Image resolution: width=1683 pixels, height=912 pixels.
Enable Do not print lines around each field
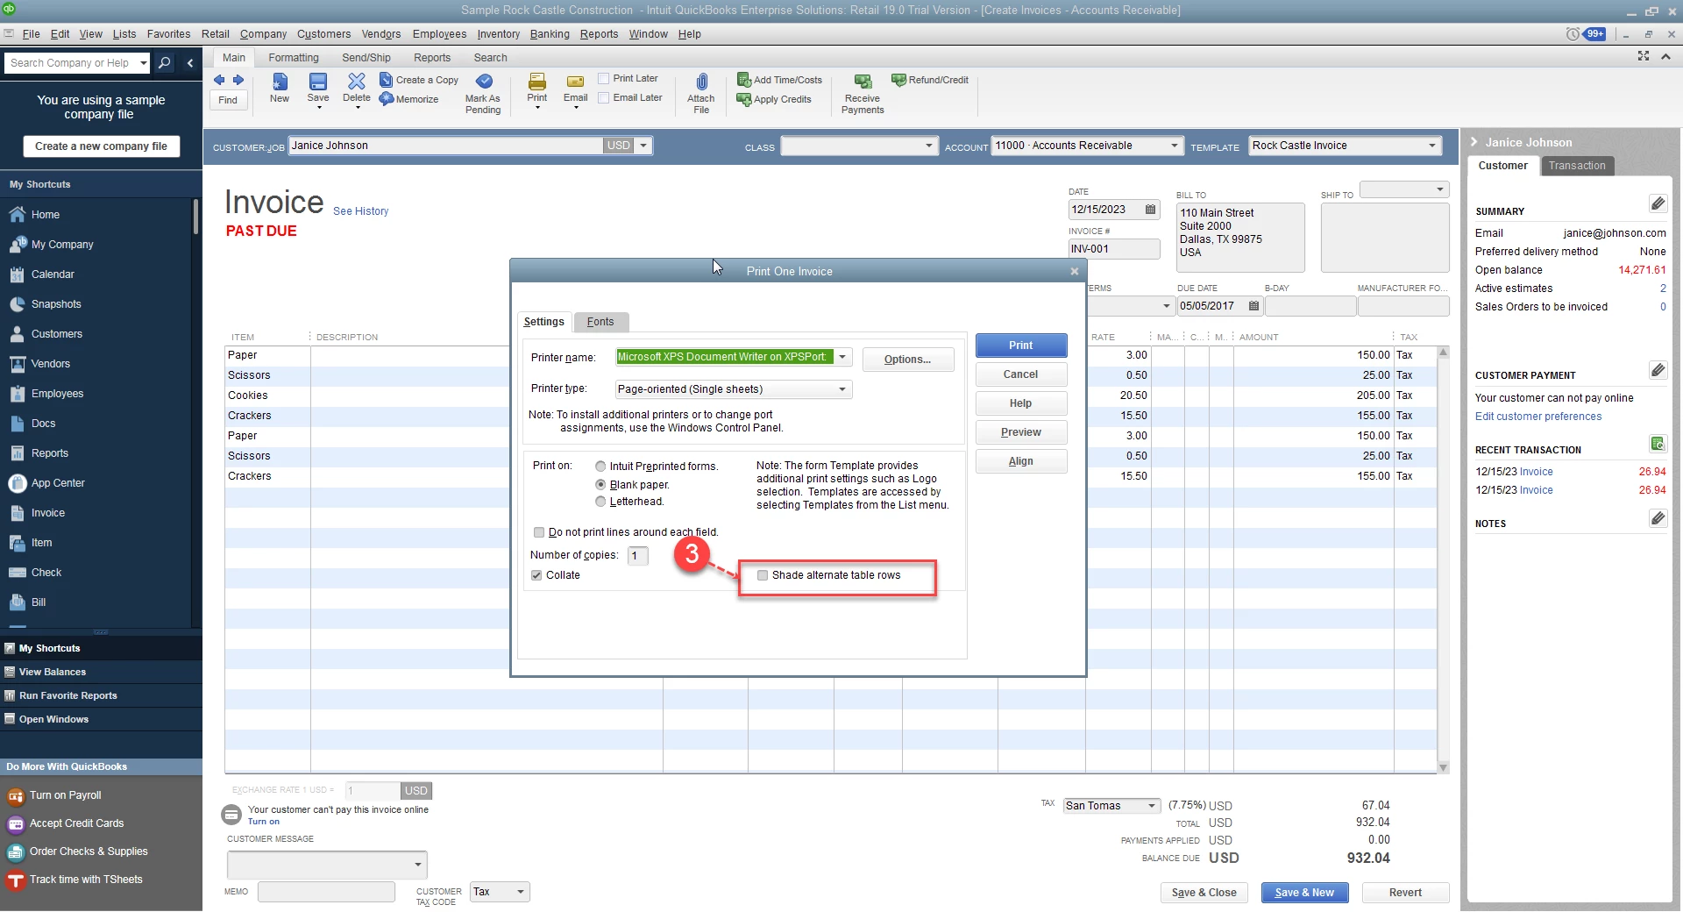(539, 532)
